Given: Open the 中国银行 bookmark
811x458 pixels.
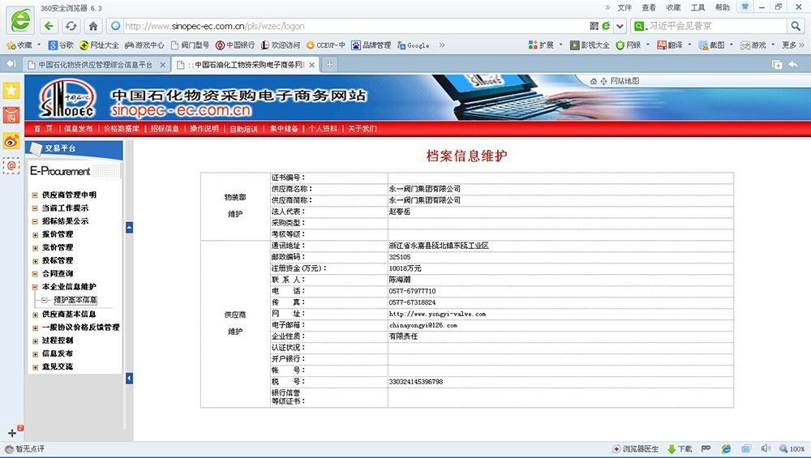Looking at the screenshot, I should click(x=239, y=45).
